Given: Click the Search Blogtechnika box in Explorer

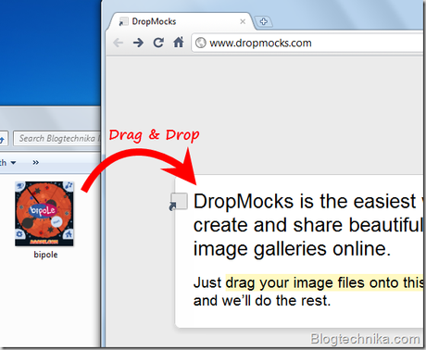Looking at the screenshot, I should pos(57,138).
